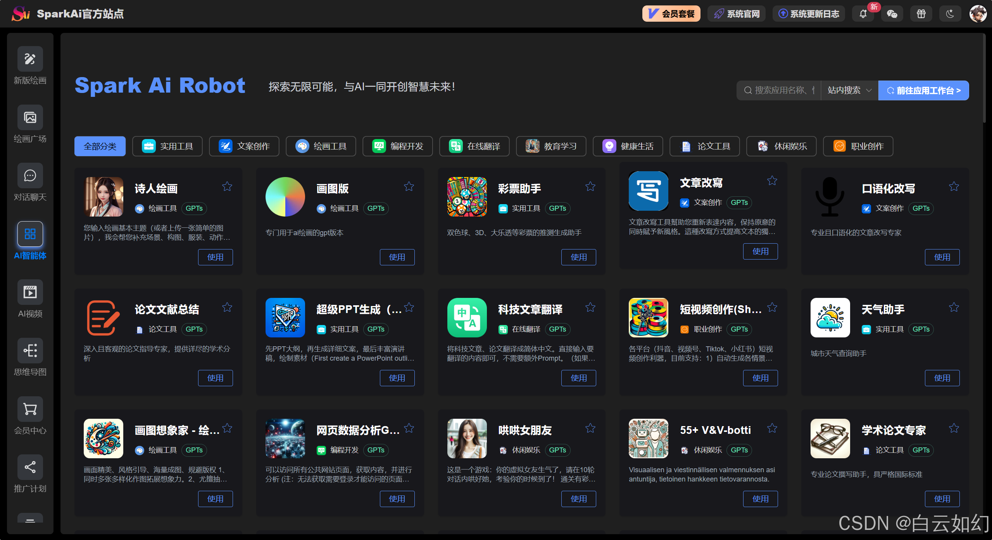The height and width of the screenshot is (540, 992).
Task: Open the 绘画广场 gallery icon
Action: coord(30,117)
